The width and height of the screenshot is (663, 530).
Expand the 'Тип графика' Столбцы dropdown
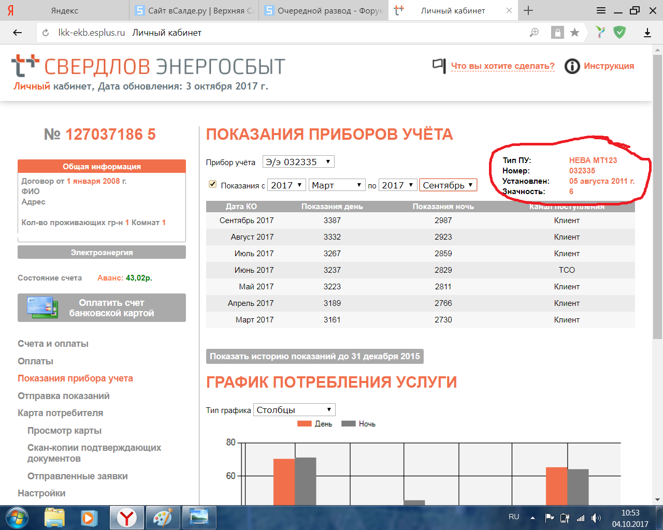[x=294, y=410]
